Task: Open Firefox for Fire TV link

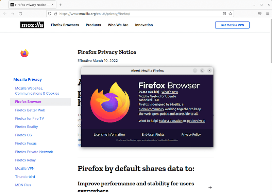Action: (30, 118)
